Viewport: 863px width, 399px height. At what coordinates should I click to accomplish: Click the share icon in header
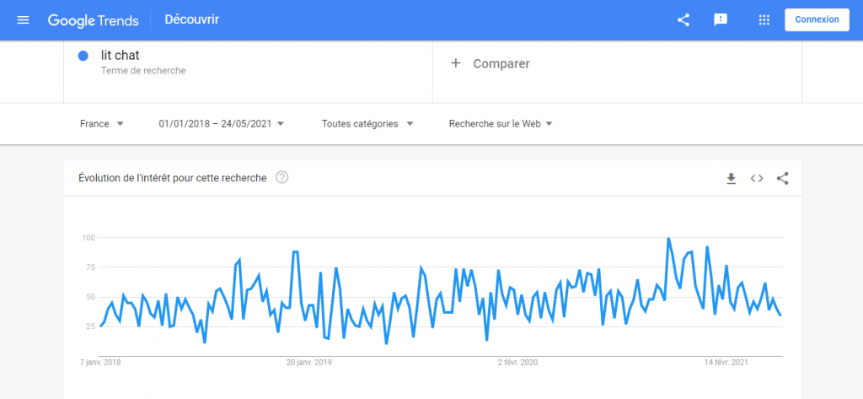click(x=683, y=19)
